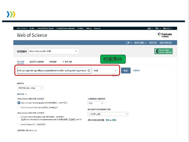
Task: Click the search query input field
Action: (x=54, y=70)
